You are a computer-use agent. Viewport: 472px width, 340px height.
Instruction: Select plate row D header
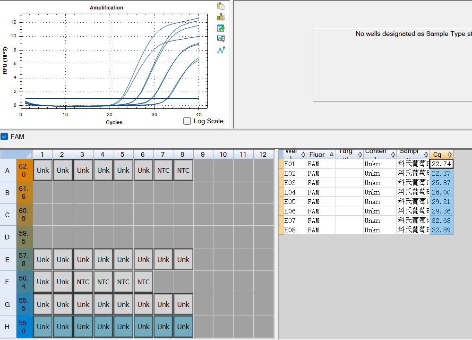pyautogui.click(x=8, y=237)
